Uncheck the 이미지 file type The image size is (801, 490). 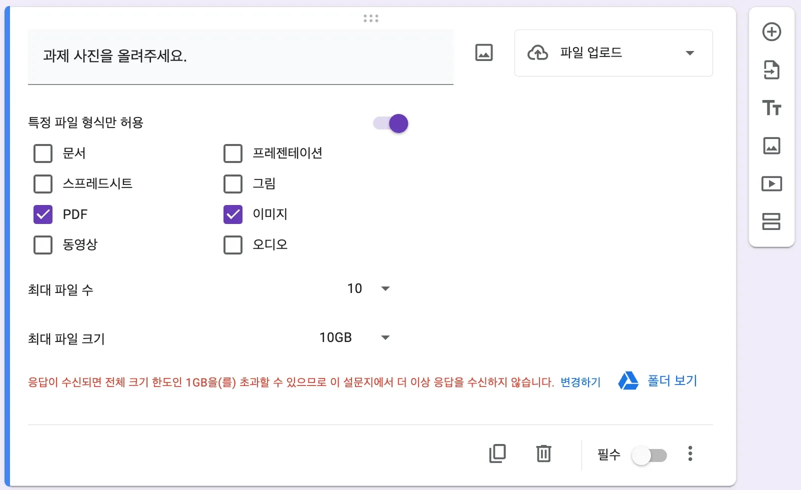pos(233,214)
